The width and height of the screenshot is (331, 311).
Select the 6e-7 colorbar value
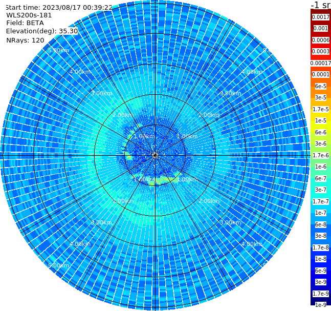coord(321,178)
